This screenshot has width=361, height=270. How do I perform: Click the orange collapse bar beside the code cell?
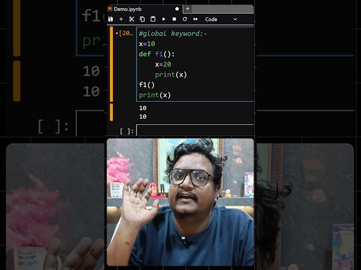[x=112, y=64]
